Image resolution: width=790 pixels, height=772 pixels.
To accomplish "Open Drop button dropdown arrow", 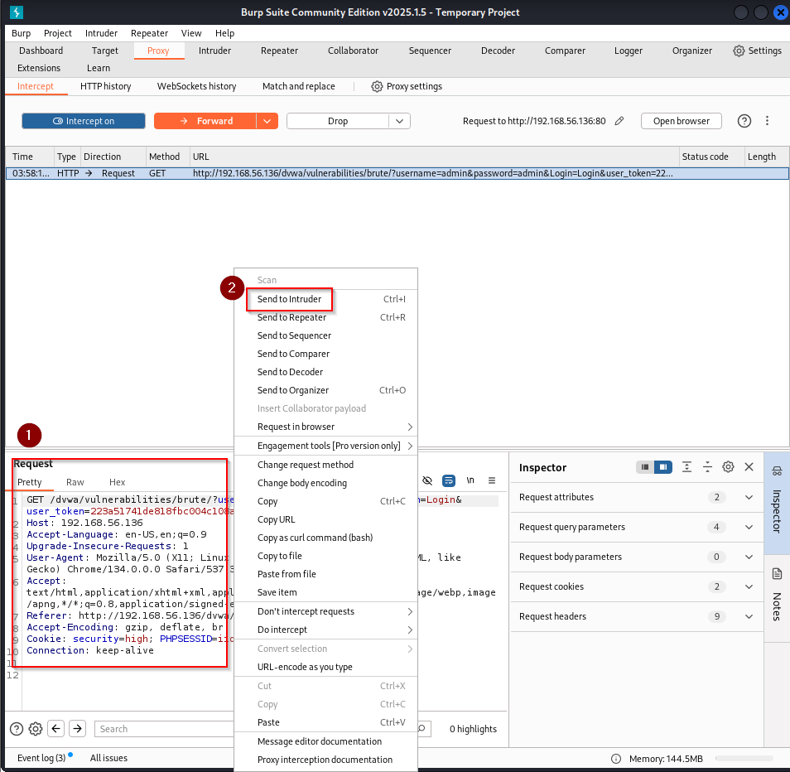I will 399,121.
